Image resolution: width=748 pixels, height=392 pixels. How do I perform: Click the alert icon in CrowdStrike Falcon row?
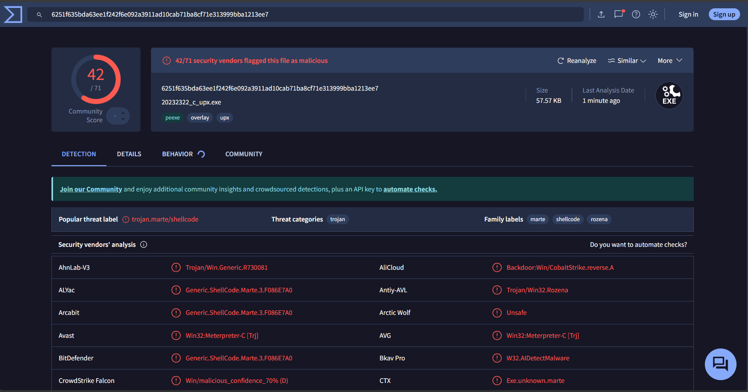(x=176, y=381)
